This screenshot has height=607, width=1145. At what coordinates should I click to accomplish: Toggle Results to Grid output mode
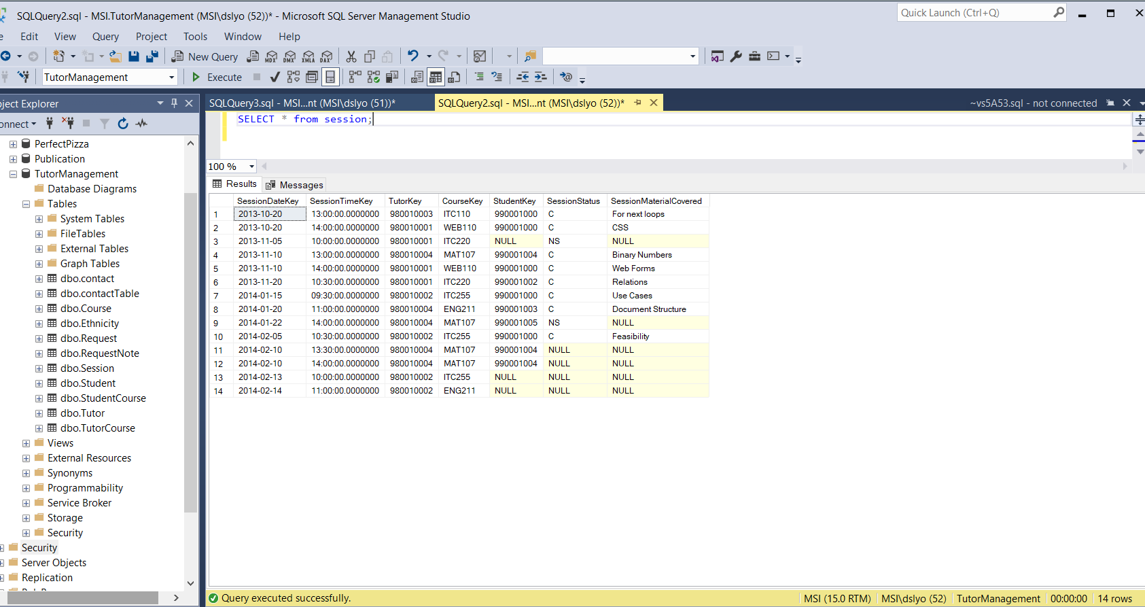click(x=436, y=77)
